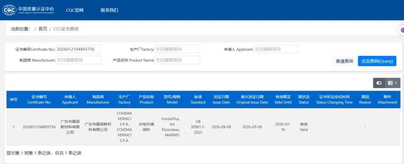Screen dimensions: 404x164
Task: Click the 制造商 Manufacturer column header
Action: point(98,100)
